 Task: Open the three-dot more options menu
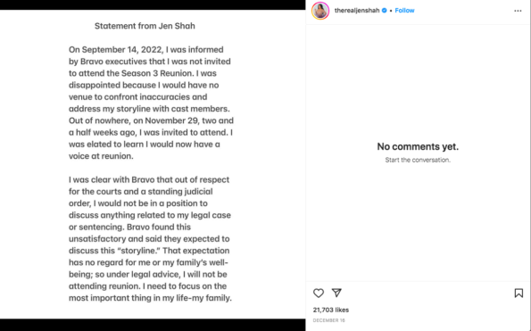click(x=518, y=11)
